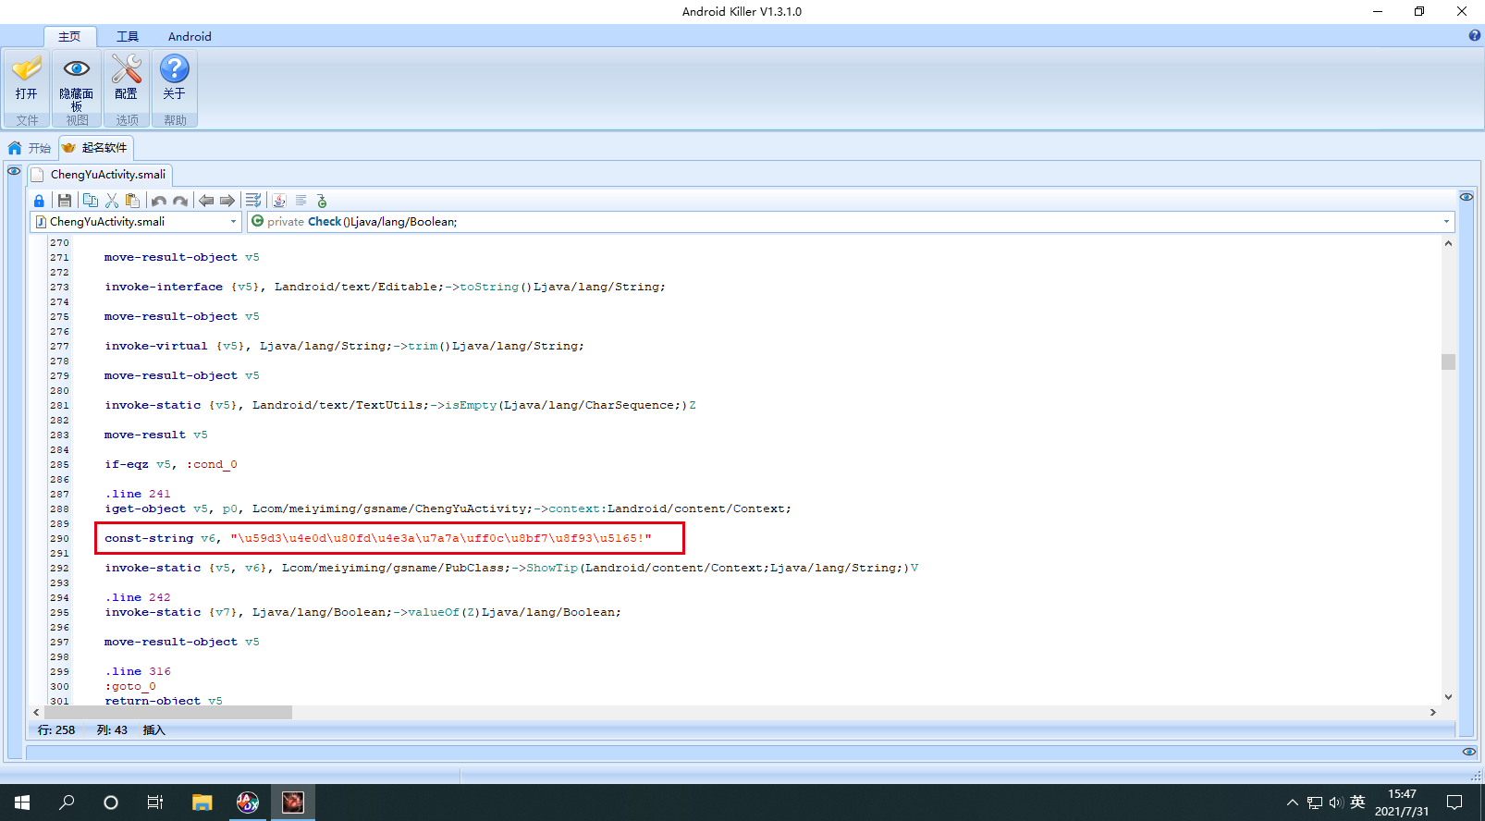The image size is (1485, 821).
Task: Toggle the 隐藏面板 hide-panel eye button
Action: [x=77, y=83]
